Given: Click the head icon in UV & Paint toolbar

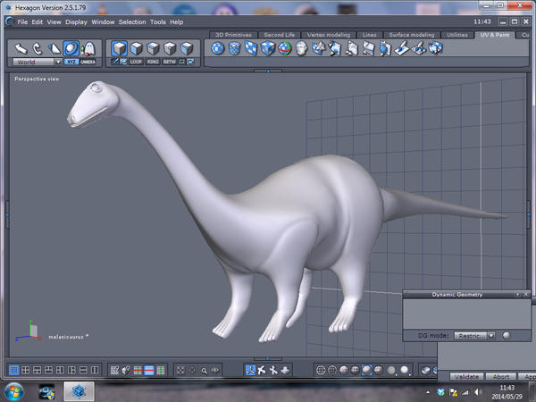Looking at the screenshot, I should [x=302, y=49].
